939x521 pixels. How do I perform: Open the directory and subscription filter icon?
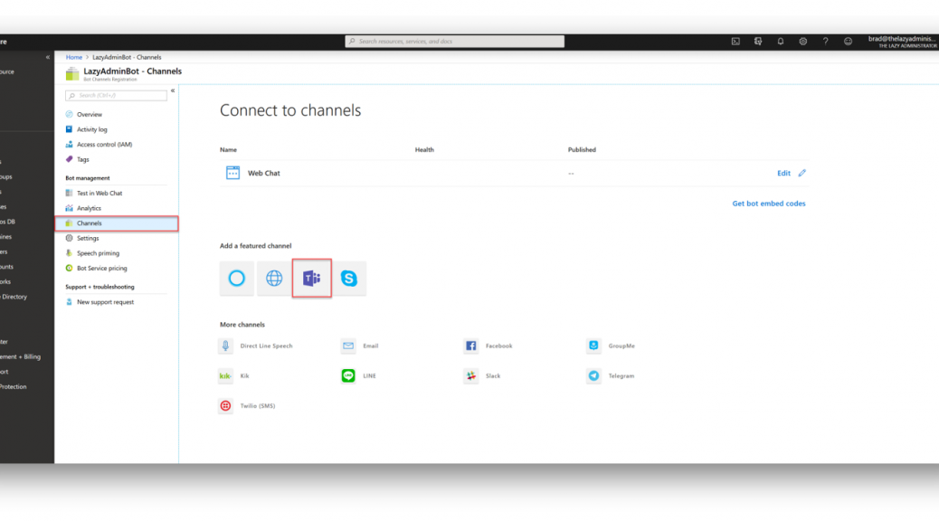click(758, 42)
